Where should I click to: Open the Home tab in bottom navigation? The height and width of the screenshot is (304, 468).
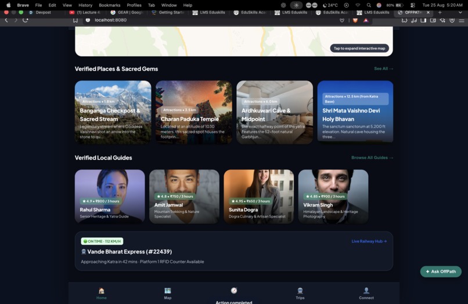(102, 293)
